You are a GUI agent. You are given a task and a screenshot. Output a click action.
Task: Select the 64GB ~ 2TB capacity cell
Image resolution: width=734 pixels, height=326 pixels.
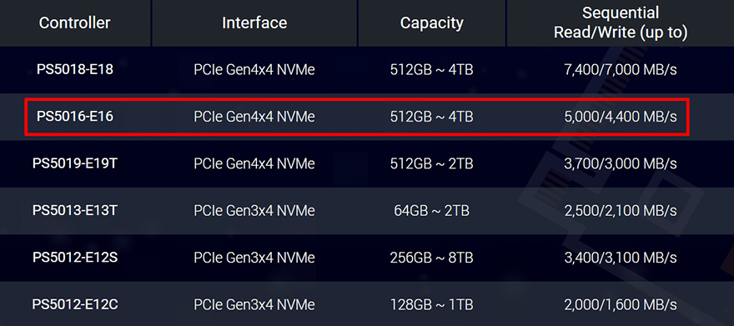coord(431,211)
